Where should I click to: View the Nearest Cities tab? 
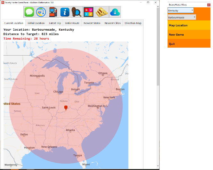(x=113, y=23)
